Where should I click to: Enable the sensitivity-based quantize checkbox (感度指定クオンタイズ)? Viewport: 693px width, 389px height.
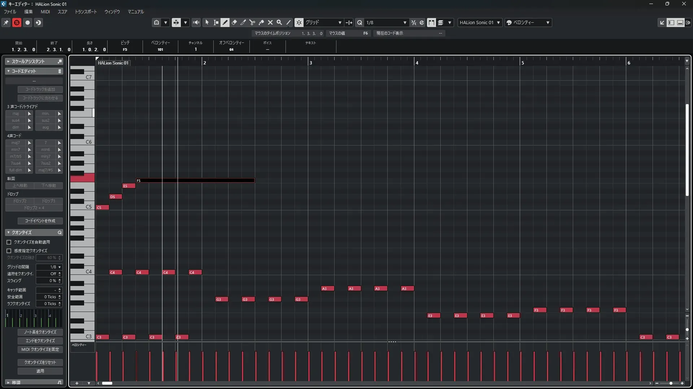pyautogui.click(x=9, y=251)
